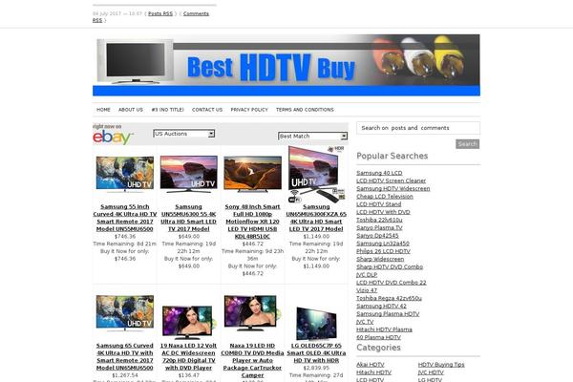
Task: Open Samsung UN55MU6300 TV thumbnail
Action: tap(188, 174)
